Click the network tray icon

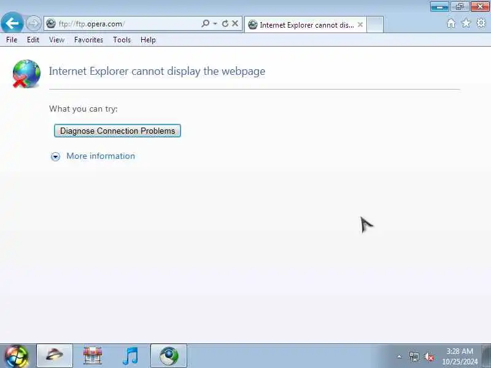tap(414, 356)
